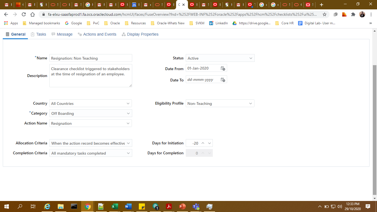The width and height of the screenshot is (377, 212).
Task: Open PowerPoint from the taskbar
Action: (x=182, y=206)
